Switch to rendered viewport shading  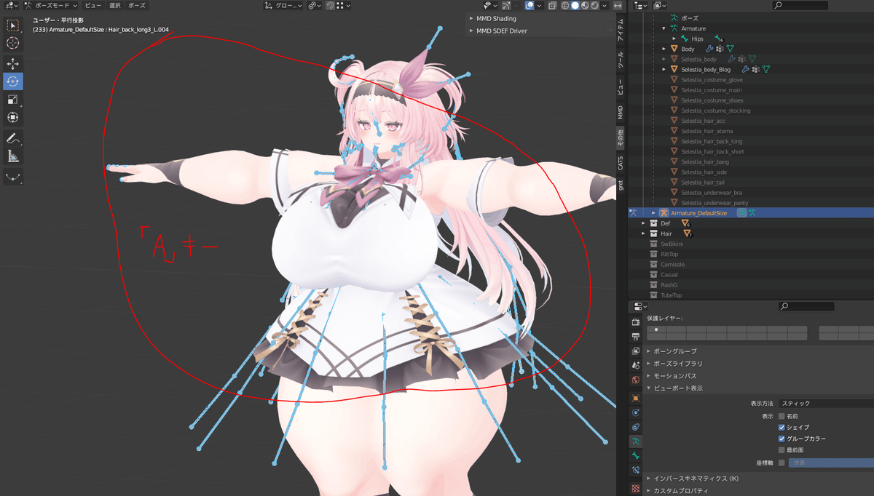click(596, 5)
